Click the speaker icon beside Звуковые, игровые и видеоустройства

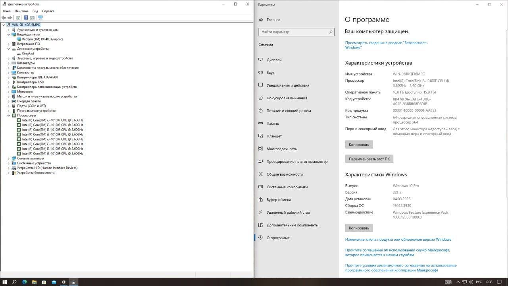pyautogui.click(x=14, y=58)
